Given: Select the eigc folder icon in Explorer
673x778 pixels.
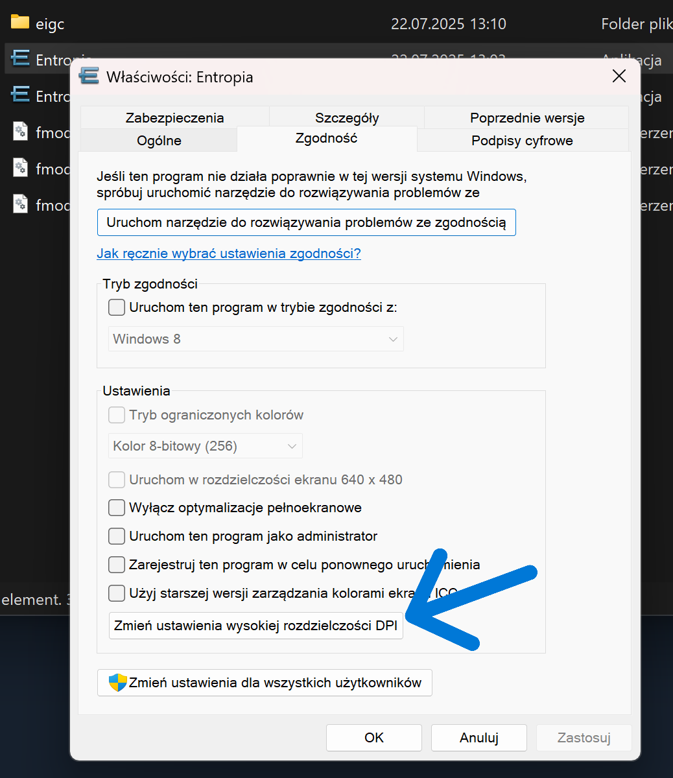Looking at the screenshot, I should coord(20,23).
